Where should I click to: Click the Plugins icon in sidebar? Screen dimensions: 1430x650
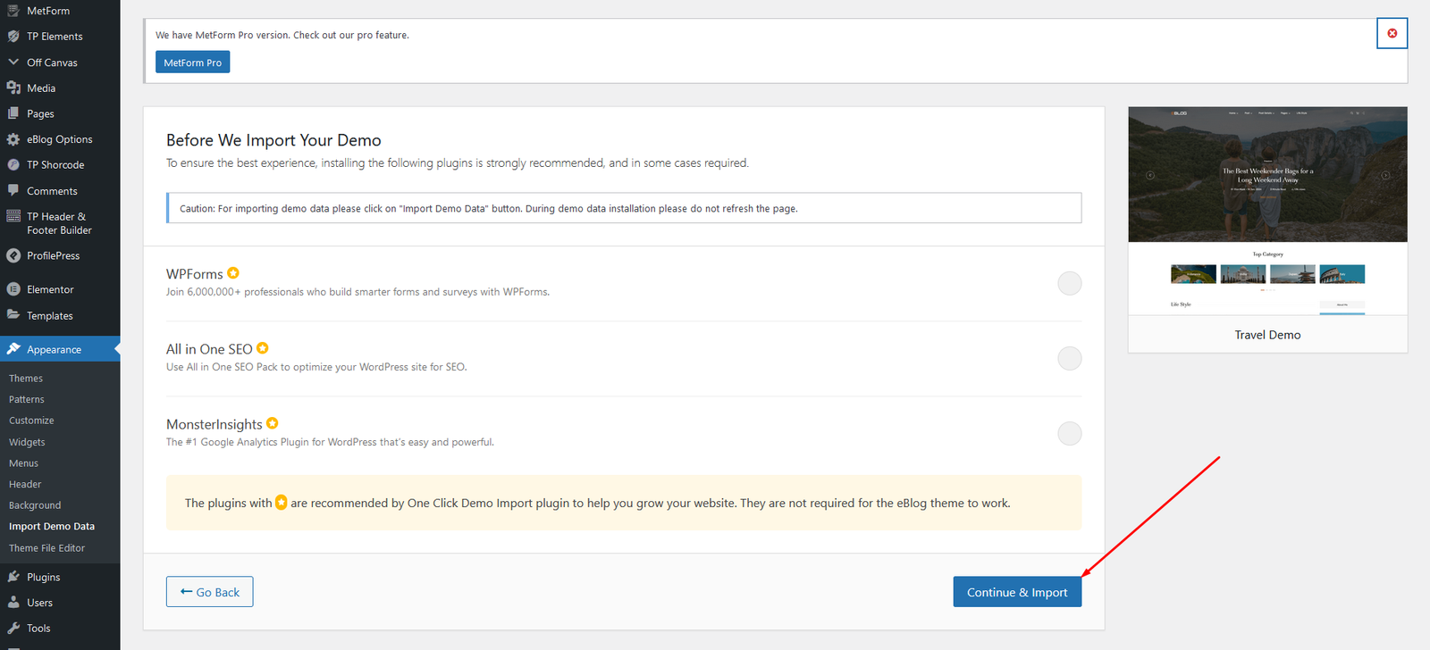click(13, 577)
